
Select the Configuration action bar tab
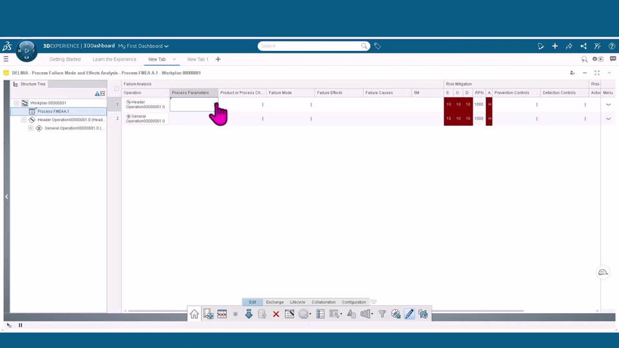point(354,302)
